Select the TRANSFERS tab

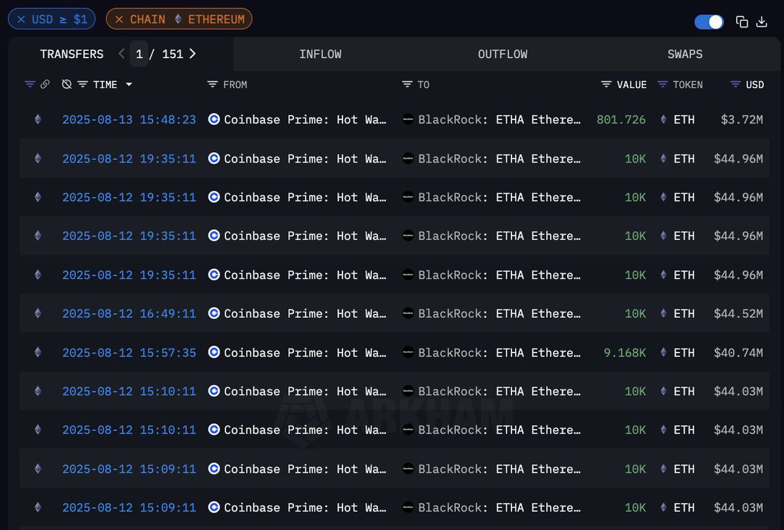point(72,54)
